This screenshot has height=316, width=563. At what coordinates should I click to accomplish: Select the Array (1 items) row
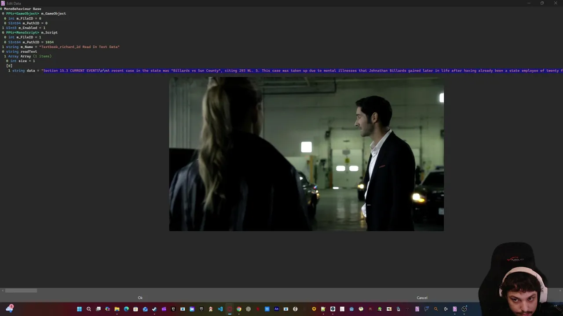click(28, 56)
